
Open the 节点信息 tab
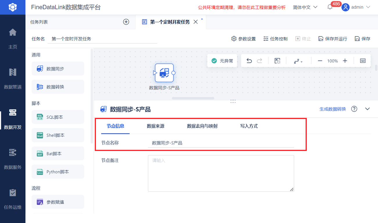115,126
